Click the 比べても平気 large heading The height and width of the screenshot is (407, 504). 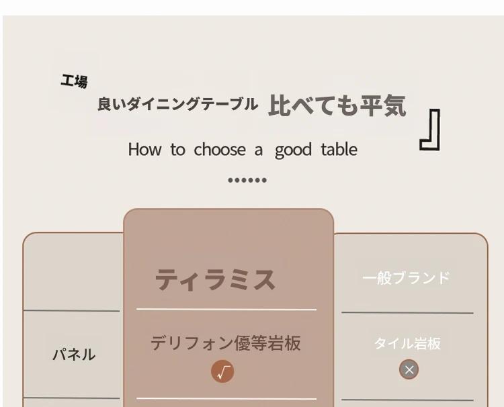(337, 105)
